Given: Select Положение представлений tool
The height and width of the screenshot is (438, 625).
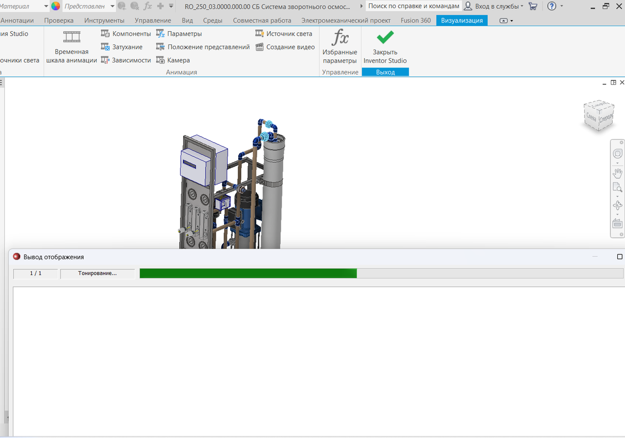Looking at the screenshot, I should (x=203, y=47).
